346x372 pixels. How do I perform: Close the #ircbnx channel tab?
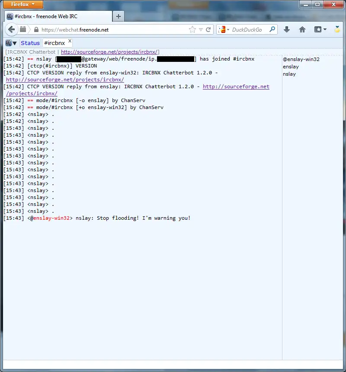coord(70,41)
